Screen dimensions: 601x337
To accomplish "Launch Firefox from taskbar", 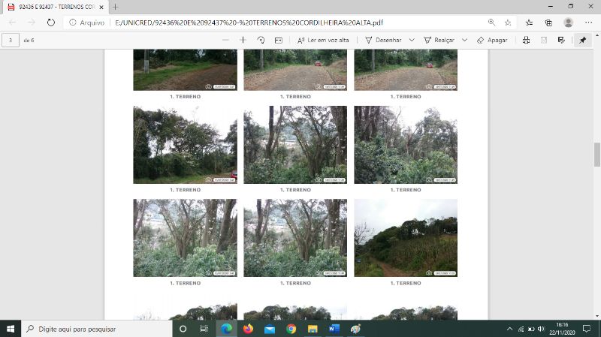I will tap(248, 329).
